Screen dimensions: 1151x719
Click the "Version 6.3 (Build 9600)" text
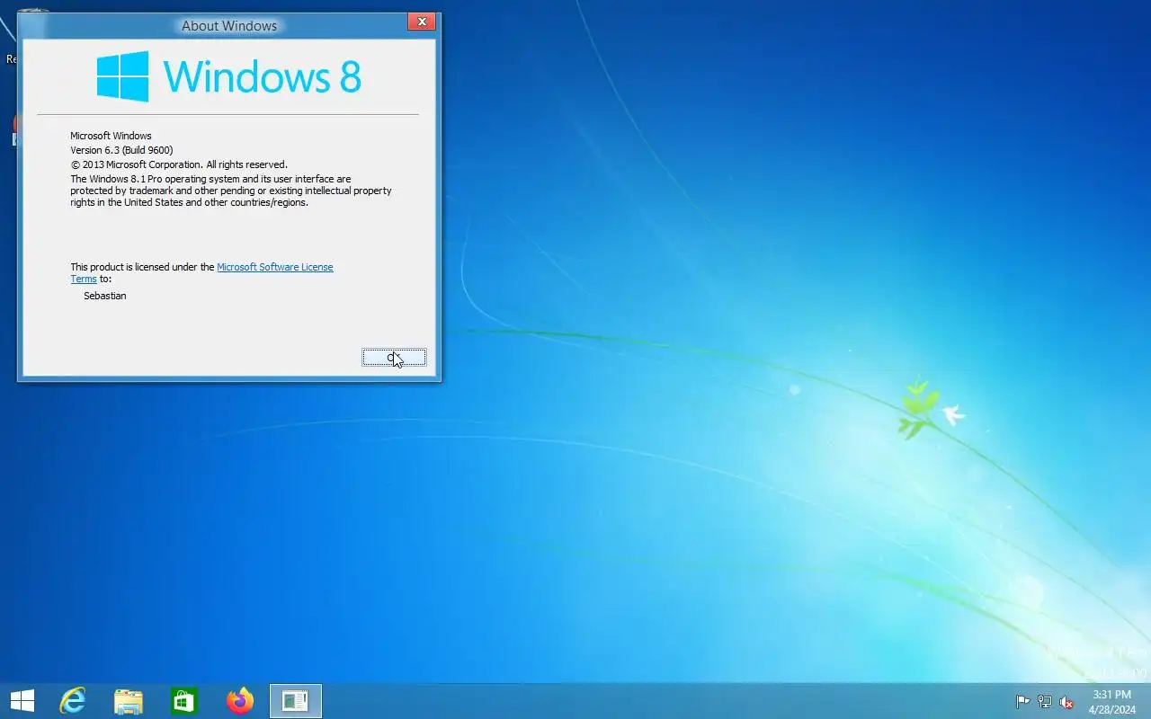pos(121,150)
